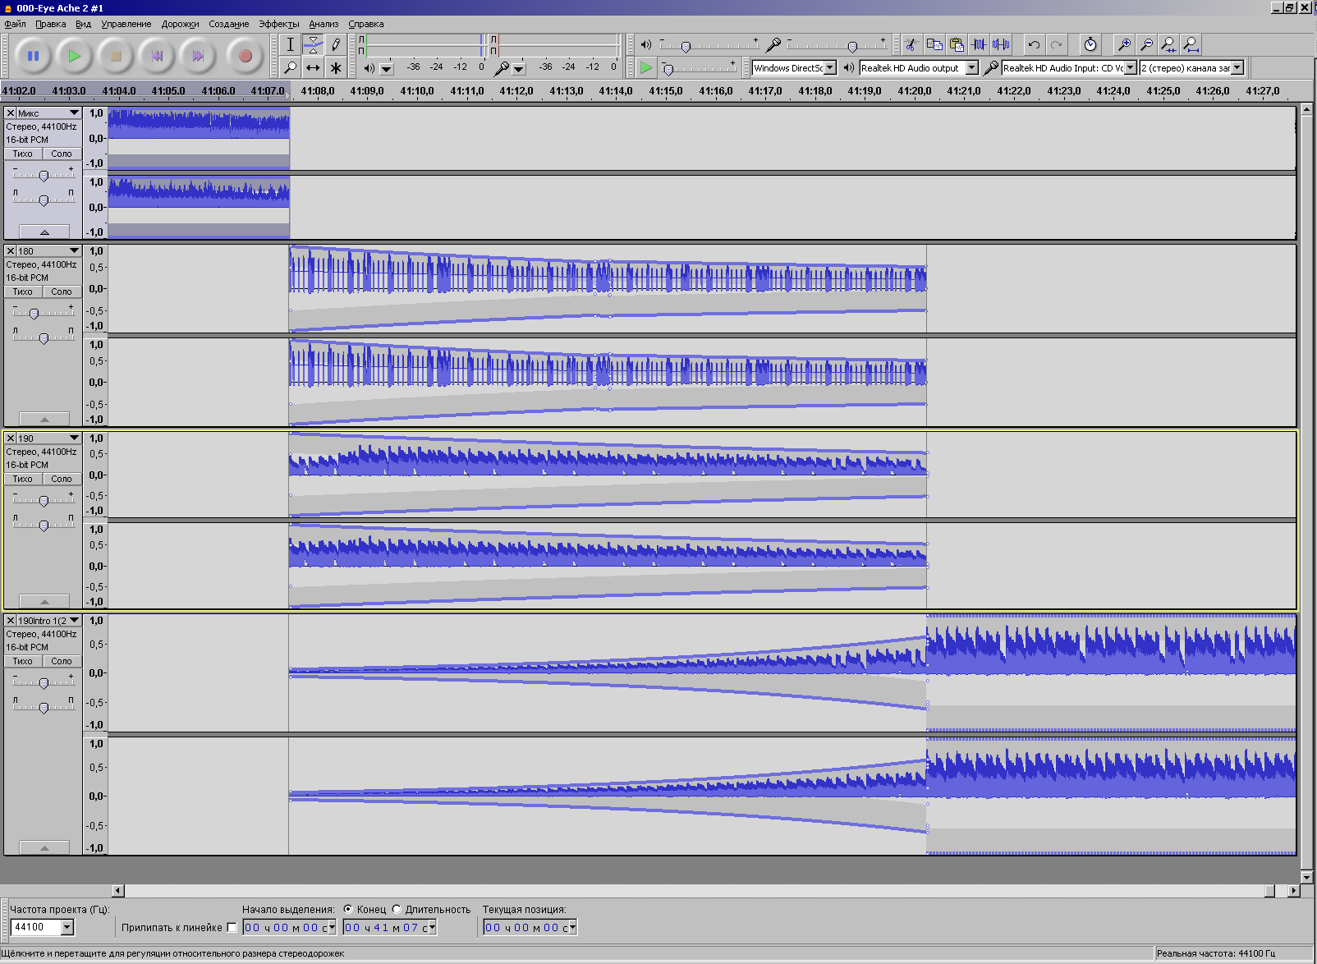
Task: Click the input volume slider handle
Action: [852, 47]
